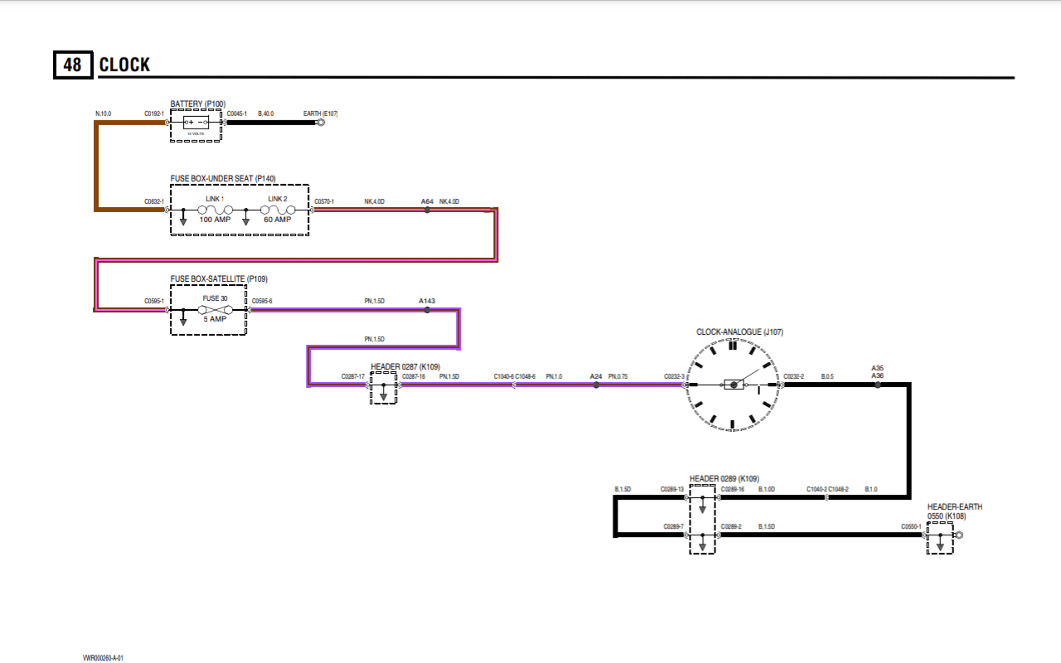Click the HEADER 0287 (K109) label

click(405, 365)
